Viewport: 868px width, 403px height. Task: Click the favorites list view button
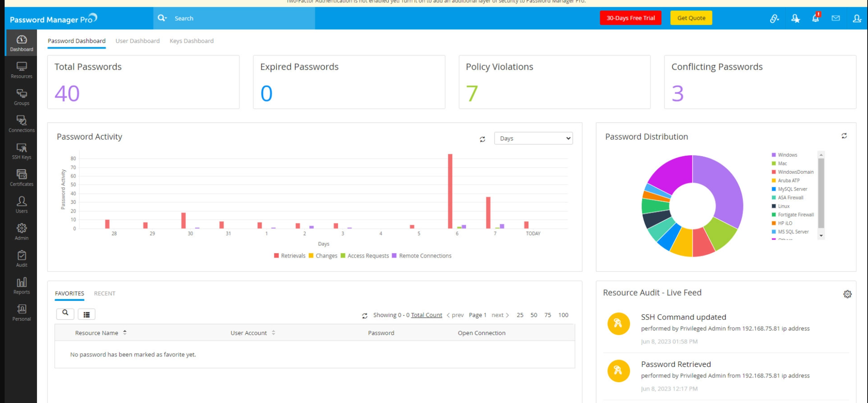click(x=87, y=314)
